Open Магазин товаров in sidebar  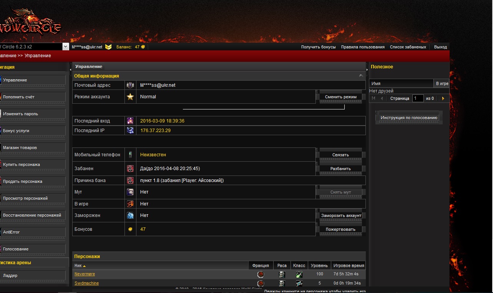click(x=33, y=147)
